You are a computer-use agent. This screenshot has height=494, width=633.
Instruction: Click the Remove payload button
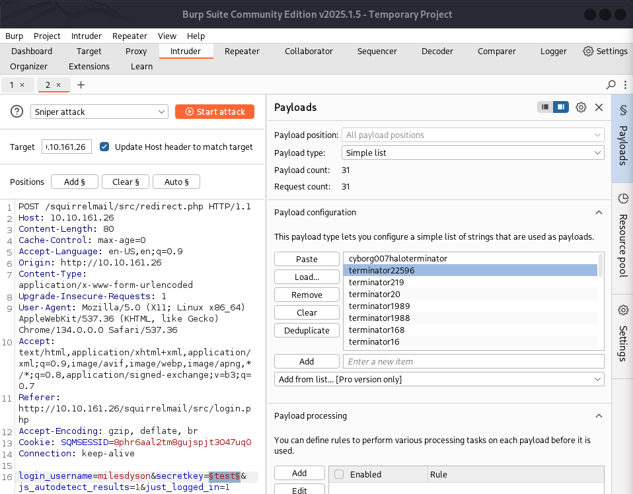point(307,295)
